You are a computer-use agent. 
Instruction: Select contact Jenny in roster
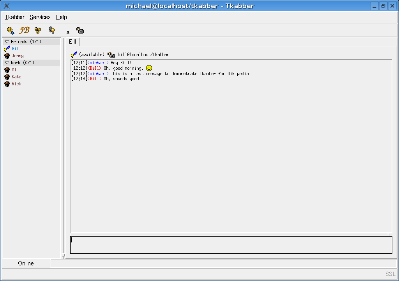(18, 56)
